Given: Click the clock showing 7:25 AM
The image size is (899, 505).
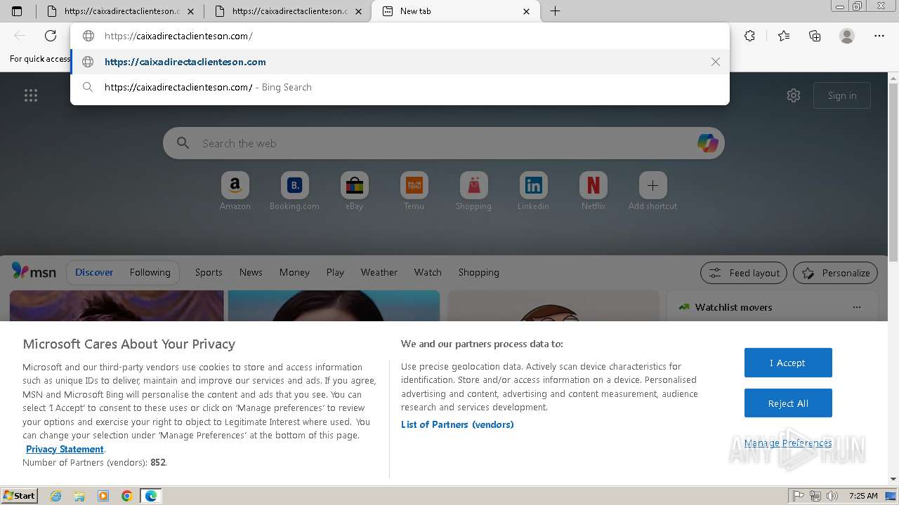Looking at the screenshot, I should 863,496.
